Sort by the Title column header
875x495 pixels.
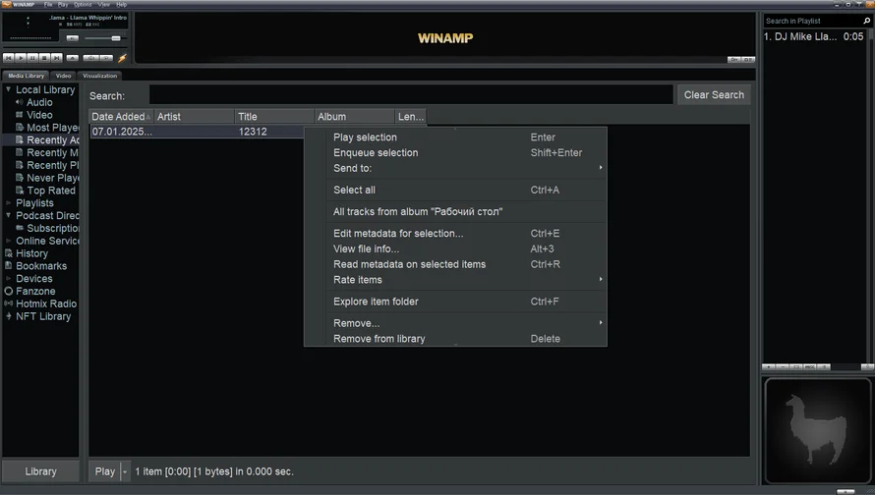274,117
